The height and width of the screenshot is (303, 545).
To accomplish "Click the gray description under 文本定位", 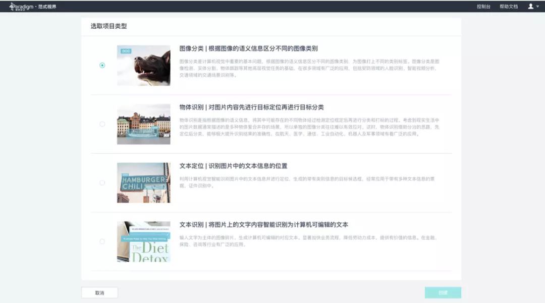I will [307, 182].
